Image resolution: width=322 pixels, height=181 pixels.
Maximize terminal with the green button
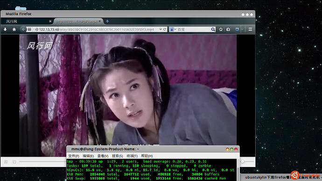point(231,149)
